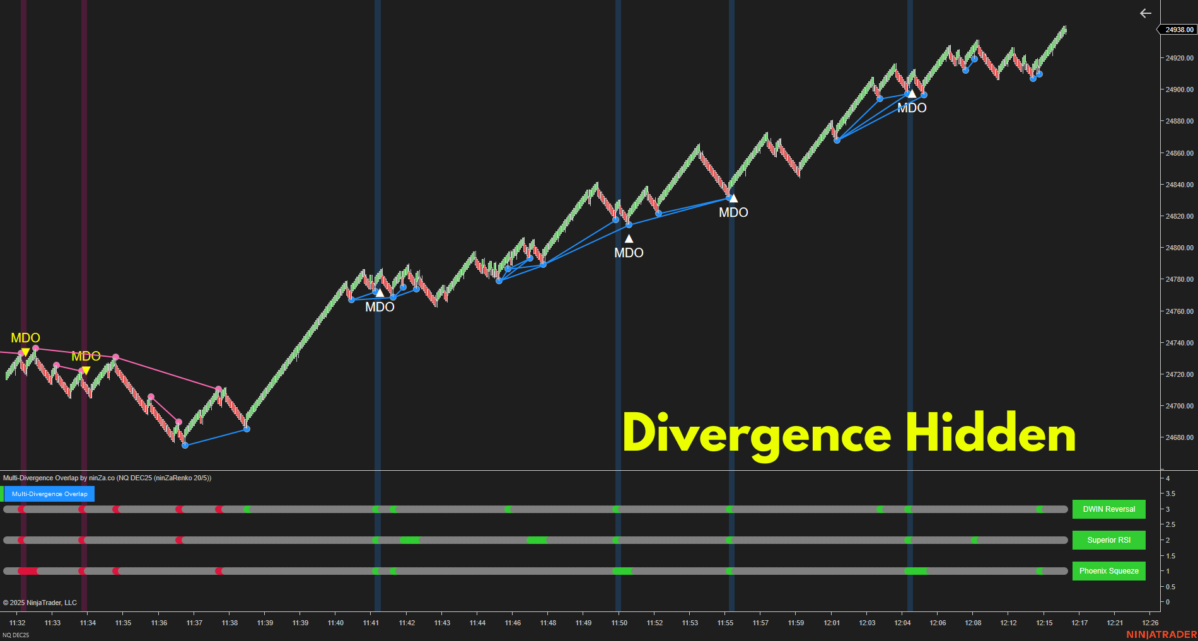Click the left arrow navigation icon
The width and height of the screenshot is (1198, 641).
click(1145, 13)
